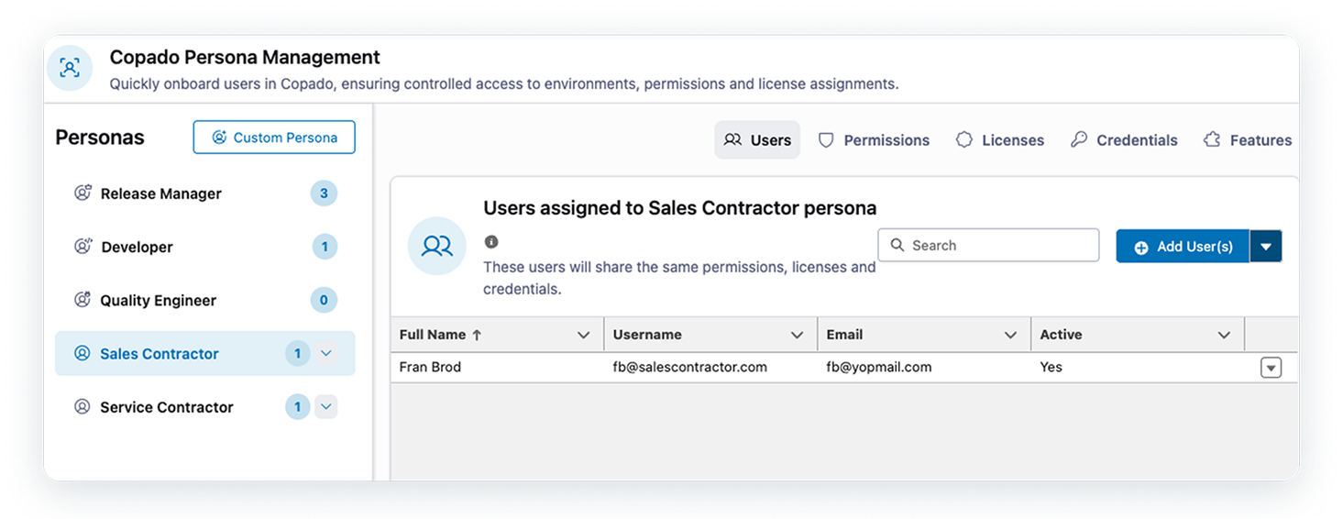Click the Yes value in Active column
This screenshot has height=519, width=1343.
(x=1051, y=367)
